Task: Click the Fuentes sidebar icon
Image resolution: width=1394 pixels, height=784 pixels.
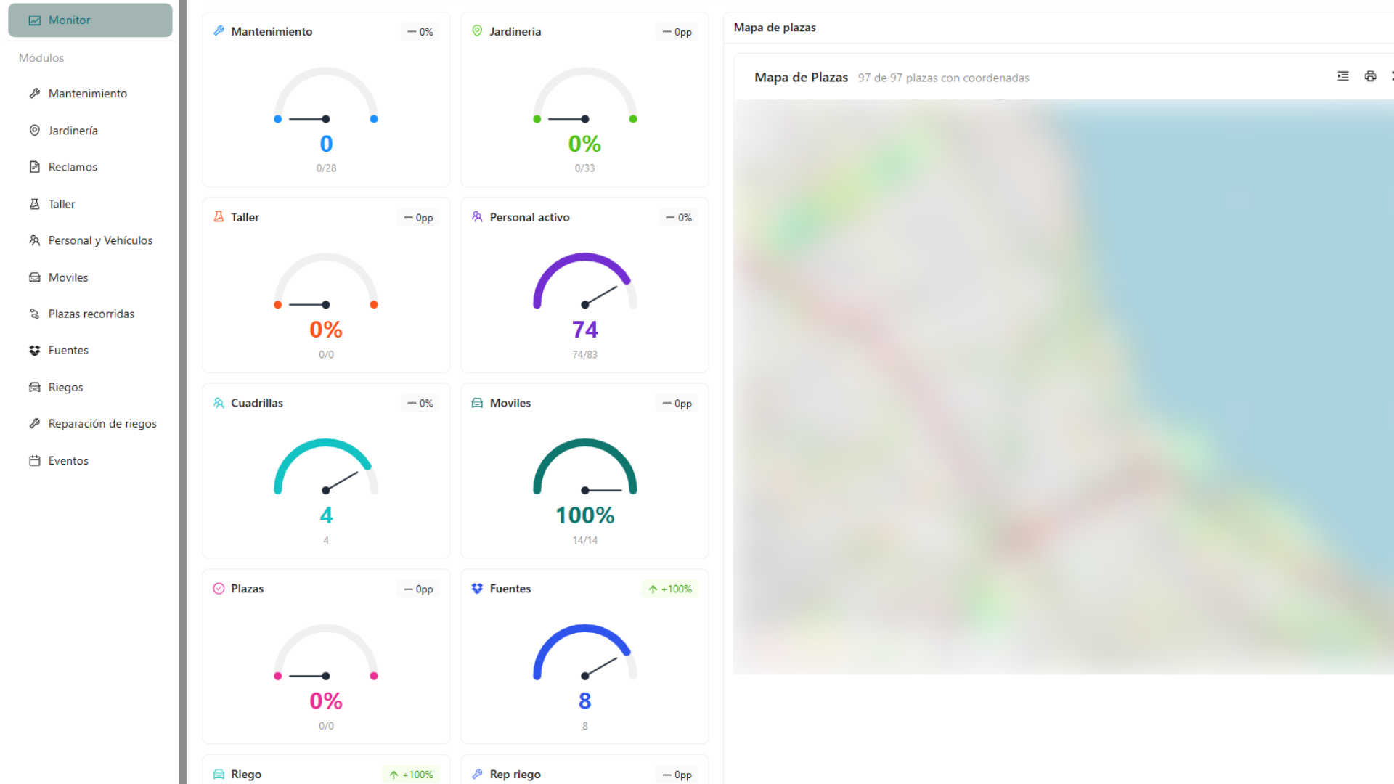Action: tap(34, 350)
